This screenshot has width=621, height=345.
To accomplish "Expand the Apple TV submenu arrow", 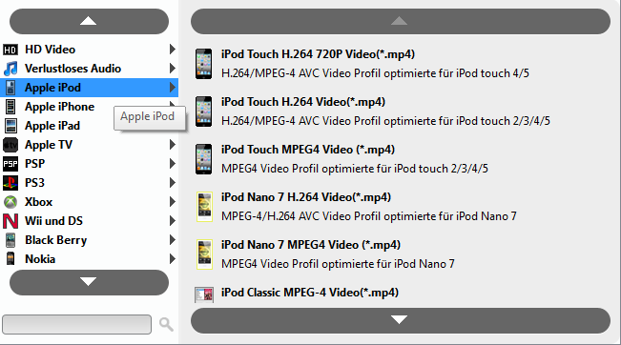I will pyautogui.click(x=173, y=145).
